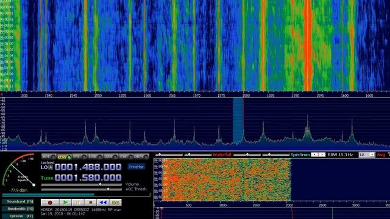
Task: Click the RBW 15.3 Hz label
Action: point(340,155)
